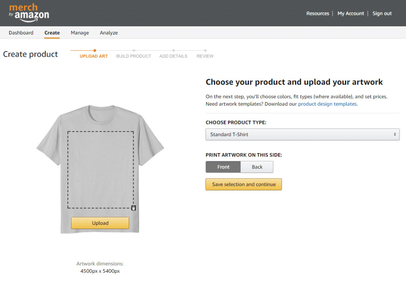Click the Merch by Amazon logo
The width and height of the screenshot is (406, 282).
point(29,13)
